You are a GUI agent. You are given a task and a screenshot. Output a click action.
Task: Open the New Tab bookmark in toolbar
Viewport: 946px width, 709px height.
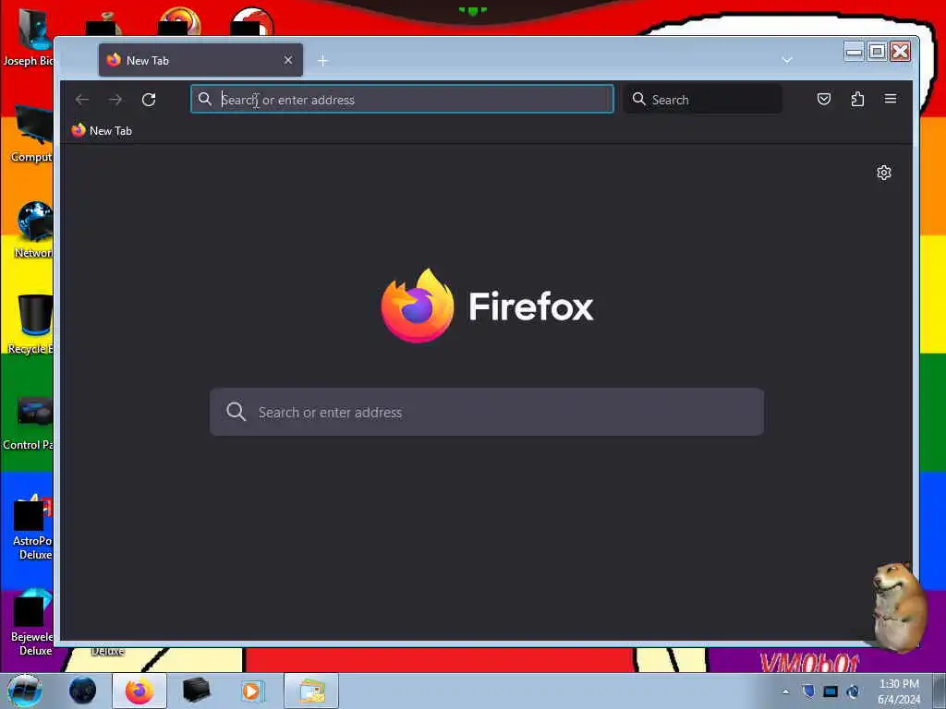[102, 131]
